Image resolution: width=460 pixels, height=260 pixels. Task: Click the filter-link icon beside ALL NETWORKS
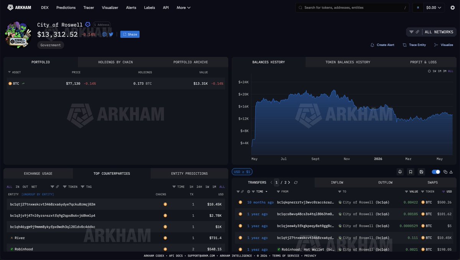(x=417, y=32)
